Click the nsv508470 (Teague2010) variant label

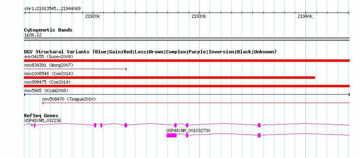pyautogui.click(x=69, y=99)
